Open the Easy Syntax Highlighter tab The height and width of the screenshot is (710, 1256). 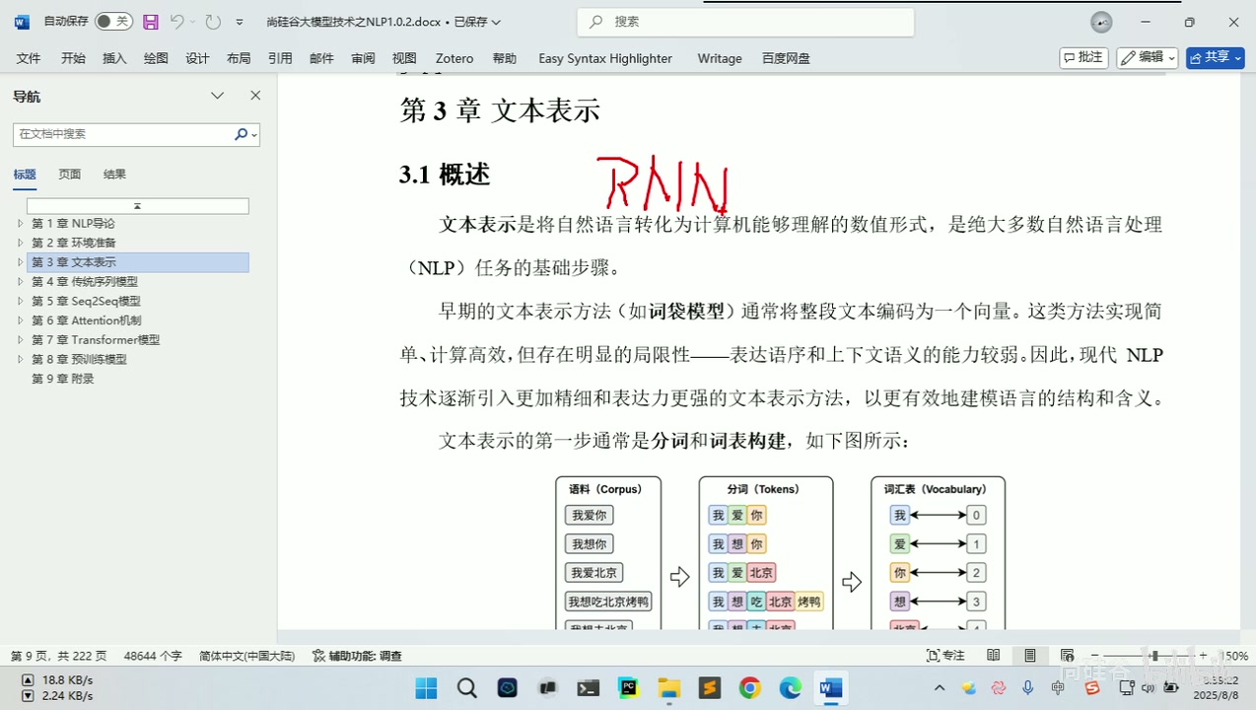click(605, 58)
